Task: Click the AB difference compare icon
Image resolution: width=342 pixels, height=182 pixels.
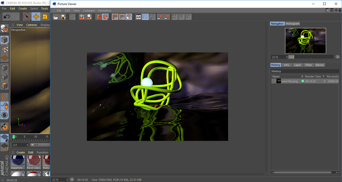Action: (182, 17)
